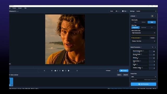Click the camera snapshot icon

(x=55, y=71)
